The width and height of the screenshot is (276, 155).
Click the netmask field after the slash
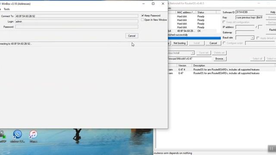pyautogui.click(x=260, y=27)
